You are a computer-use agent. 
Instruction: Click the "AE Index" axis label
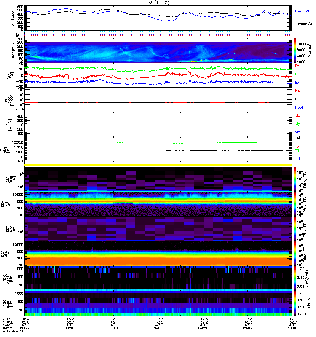(13, 19)
